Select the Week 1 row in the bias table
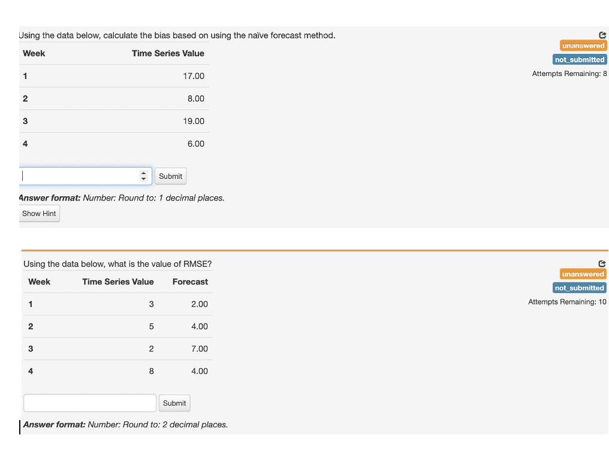 [114, 76]
